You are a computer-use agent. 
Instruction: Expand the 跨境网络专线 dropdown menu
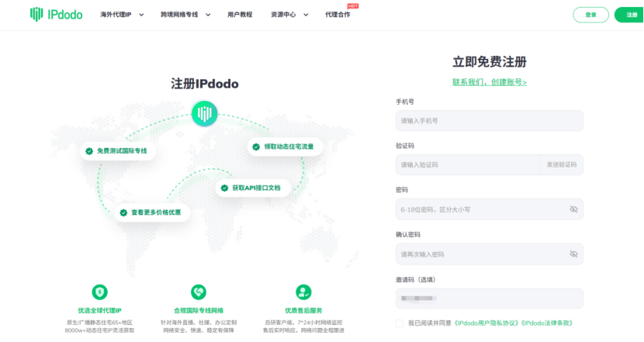click(x=185, y=15)
